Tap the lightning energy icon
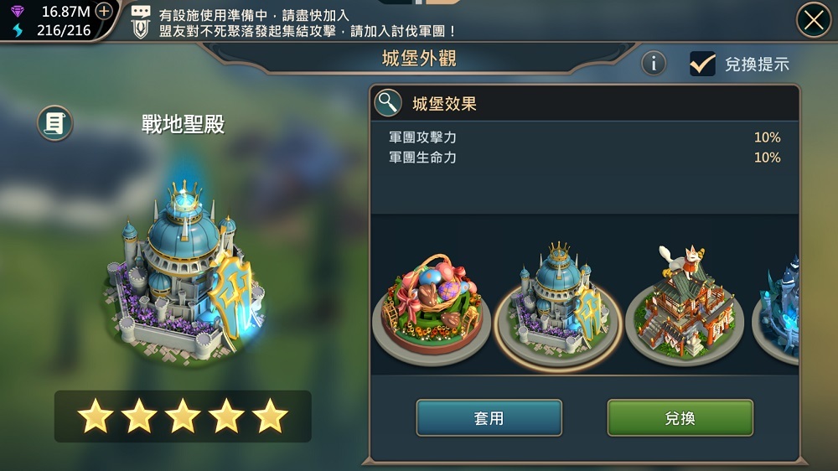Viewport: 838px width, 471px height. tap(18, 30)
